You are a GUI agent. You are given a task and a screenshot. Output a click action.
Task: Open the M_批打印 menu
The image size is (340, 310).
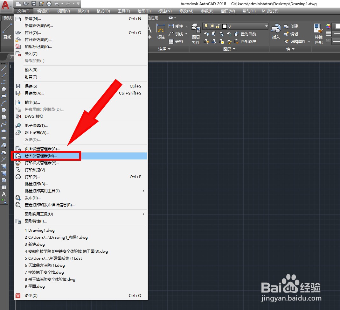(270, 11)
